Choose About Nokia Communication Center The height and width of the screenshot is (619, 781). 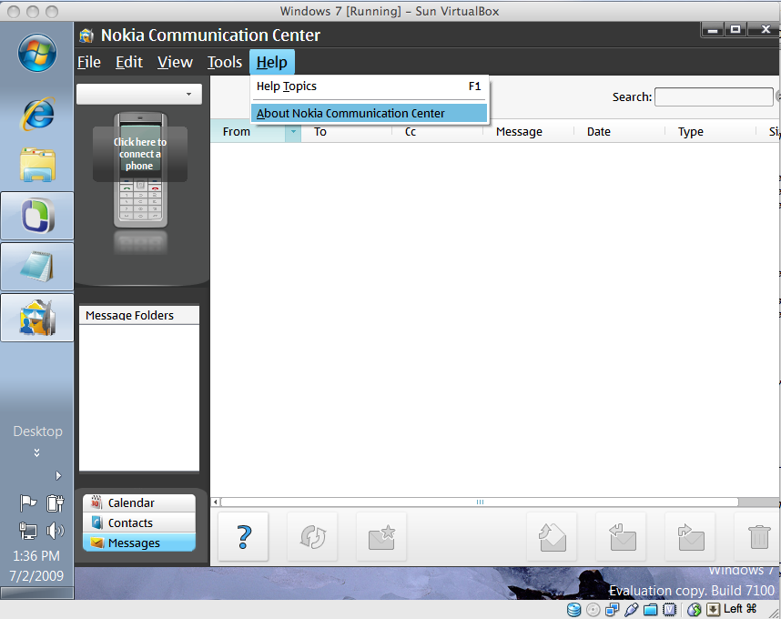coord(369,113)
